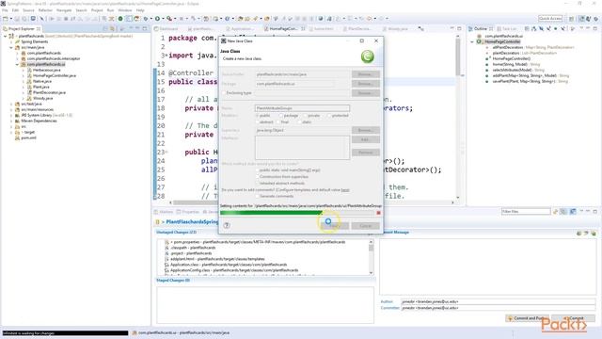The height and width of the screenshot is (339, 602).
Task: Select HomePageController.java in Project Explorer
Action: click(55, 75)
